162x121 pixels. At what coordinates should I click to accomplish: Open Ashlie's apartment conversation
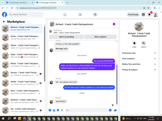coord(22,37)
